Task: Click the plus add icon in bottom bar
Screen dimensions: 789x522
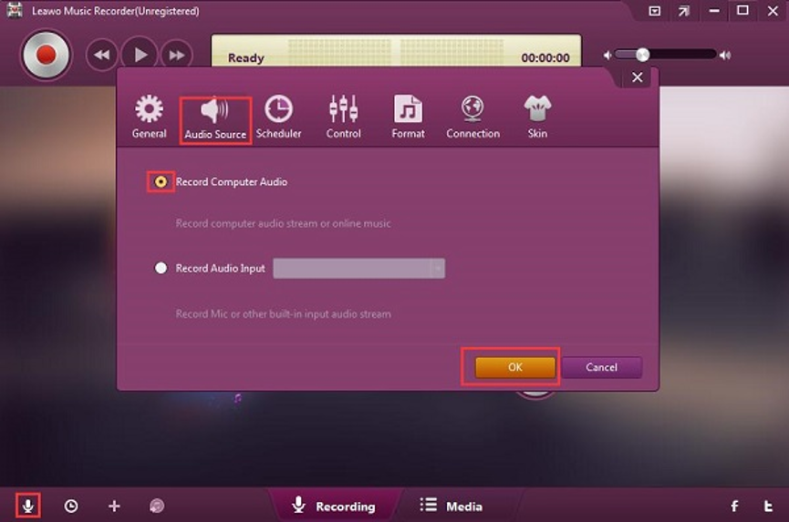Action: (x=114, y=506)
